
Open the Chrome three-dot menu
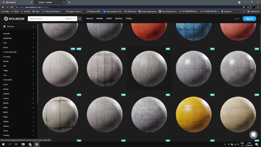click(258, 7)
